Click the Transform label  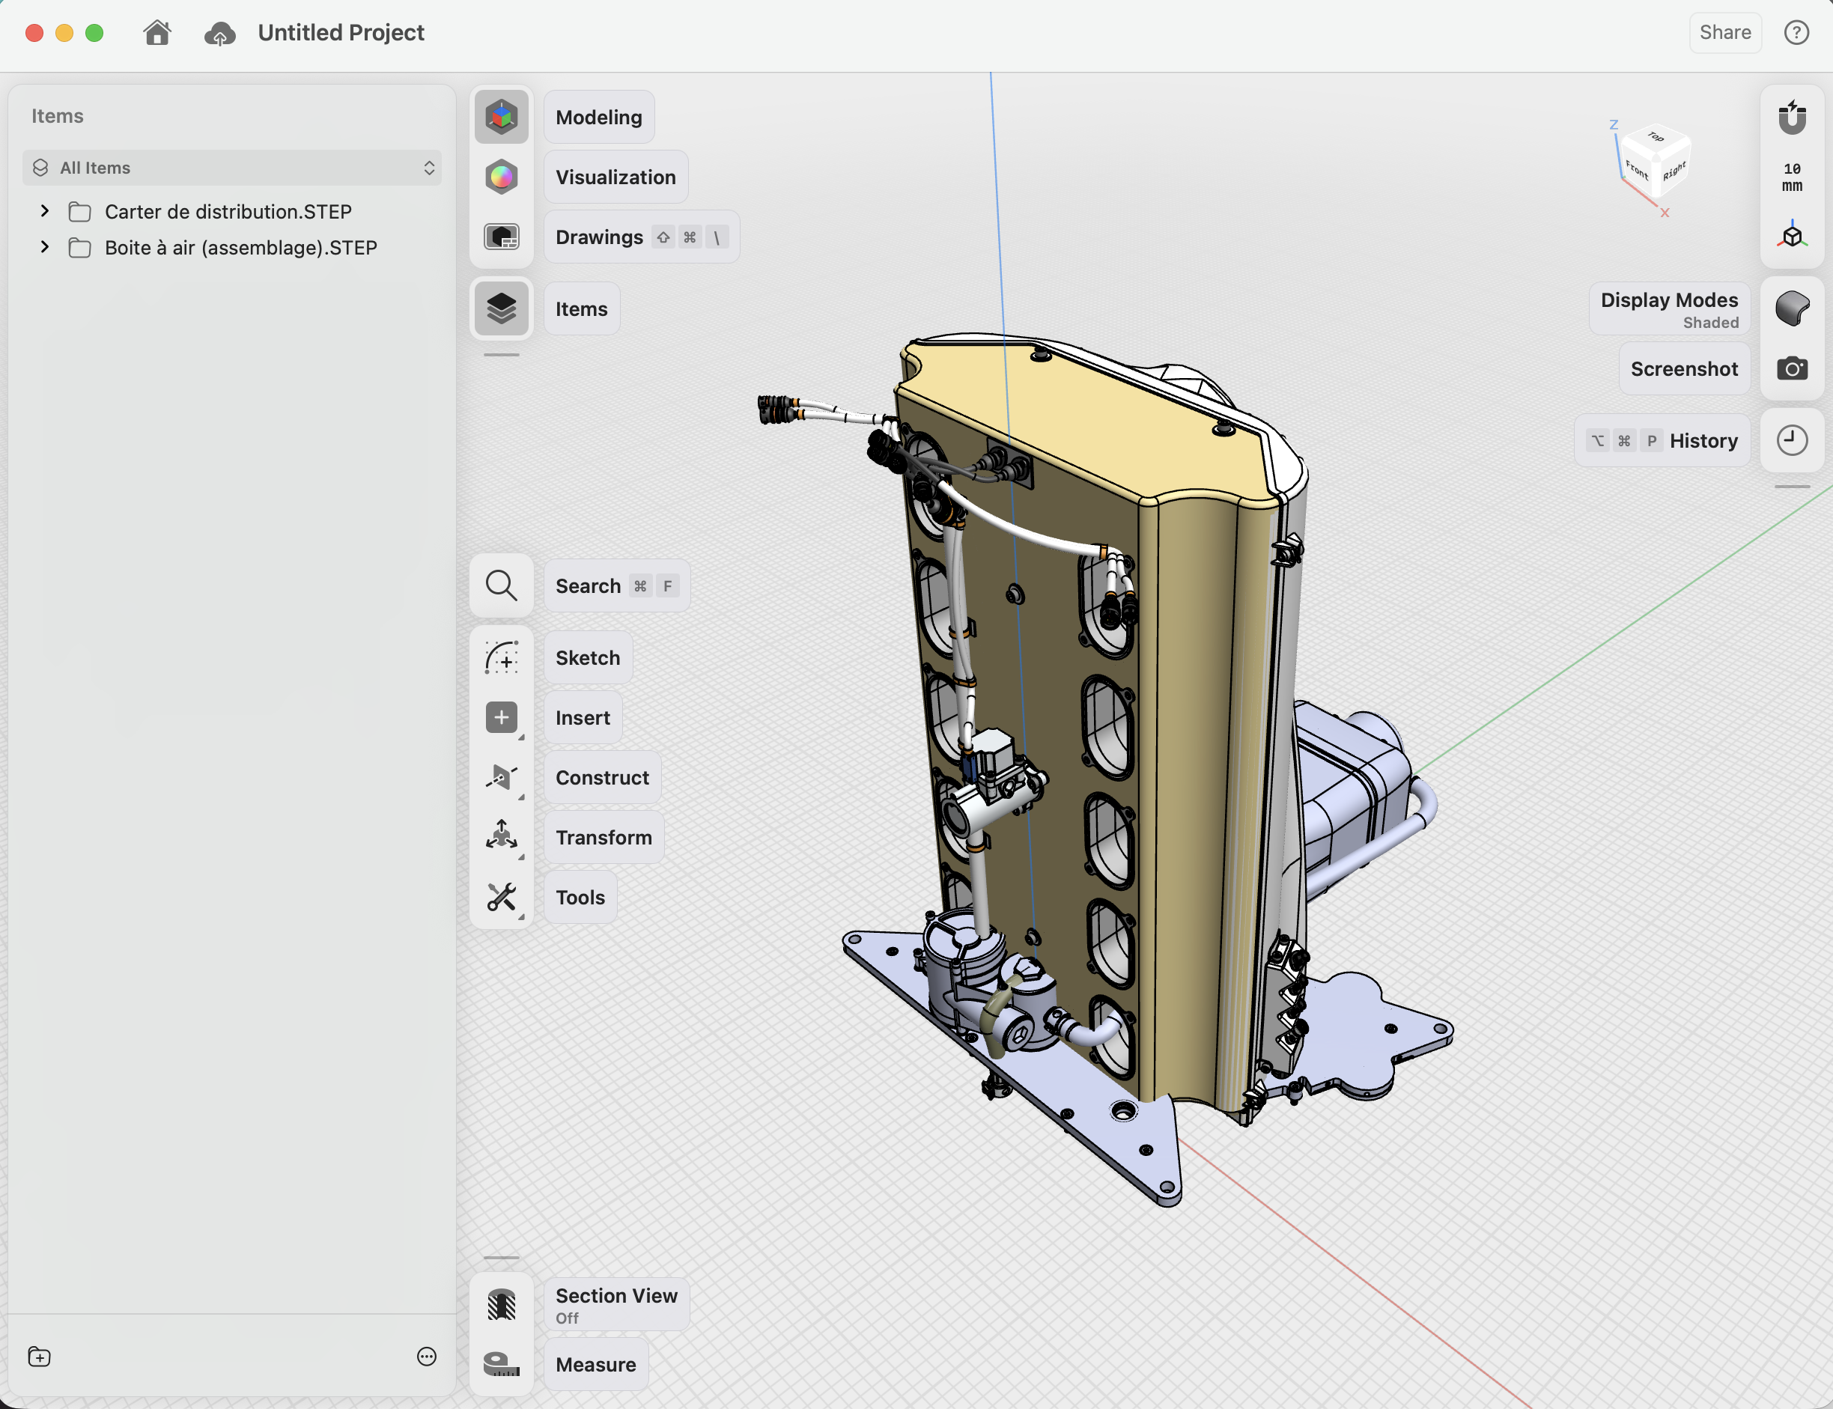(604, 837)
